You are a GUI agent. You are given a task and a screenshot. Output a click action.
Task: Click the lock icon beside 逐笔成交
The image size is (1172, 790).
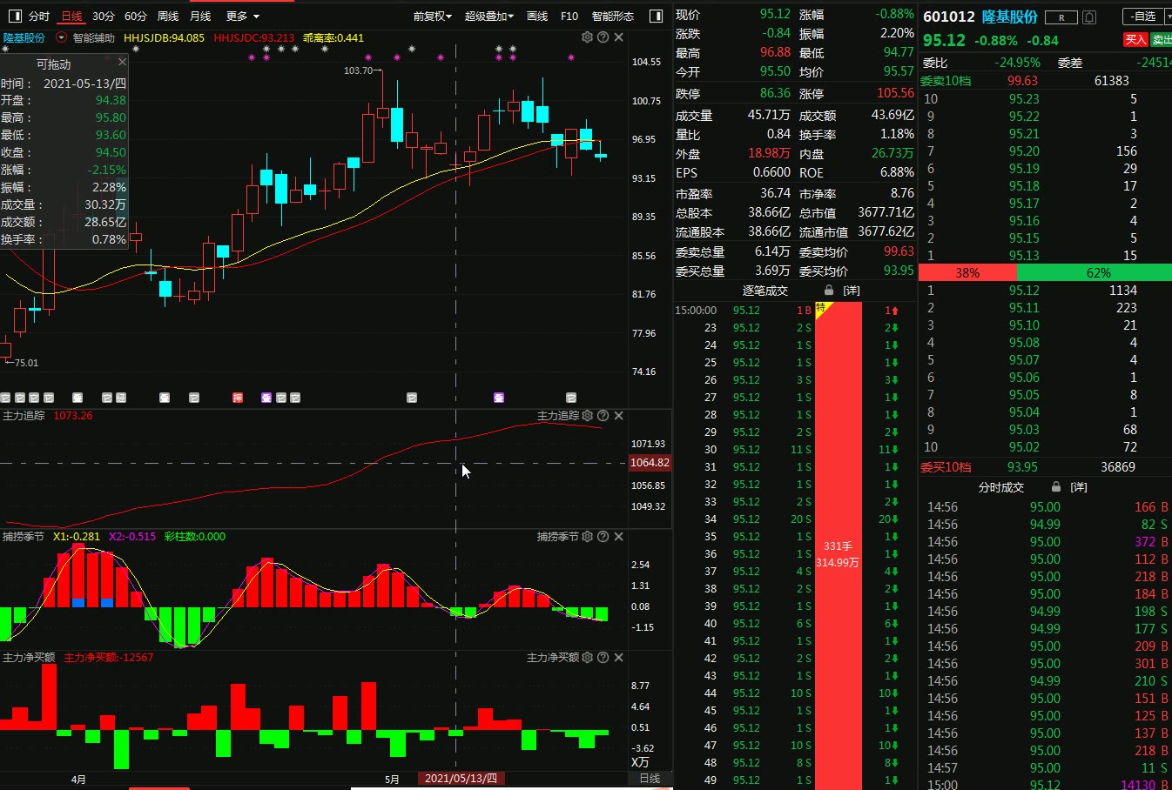(829, 291)
